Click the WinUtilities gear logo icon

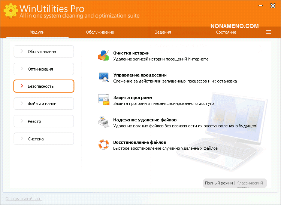(10, 11)
